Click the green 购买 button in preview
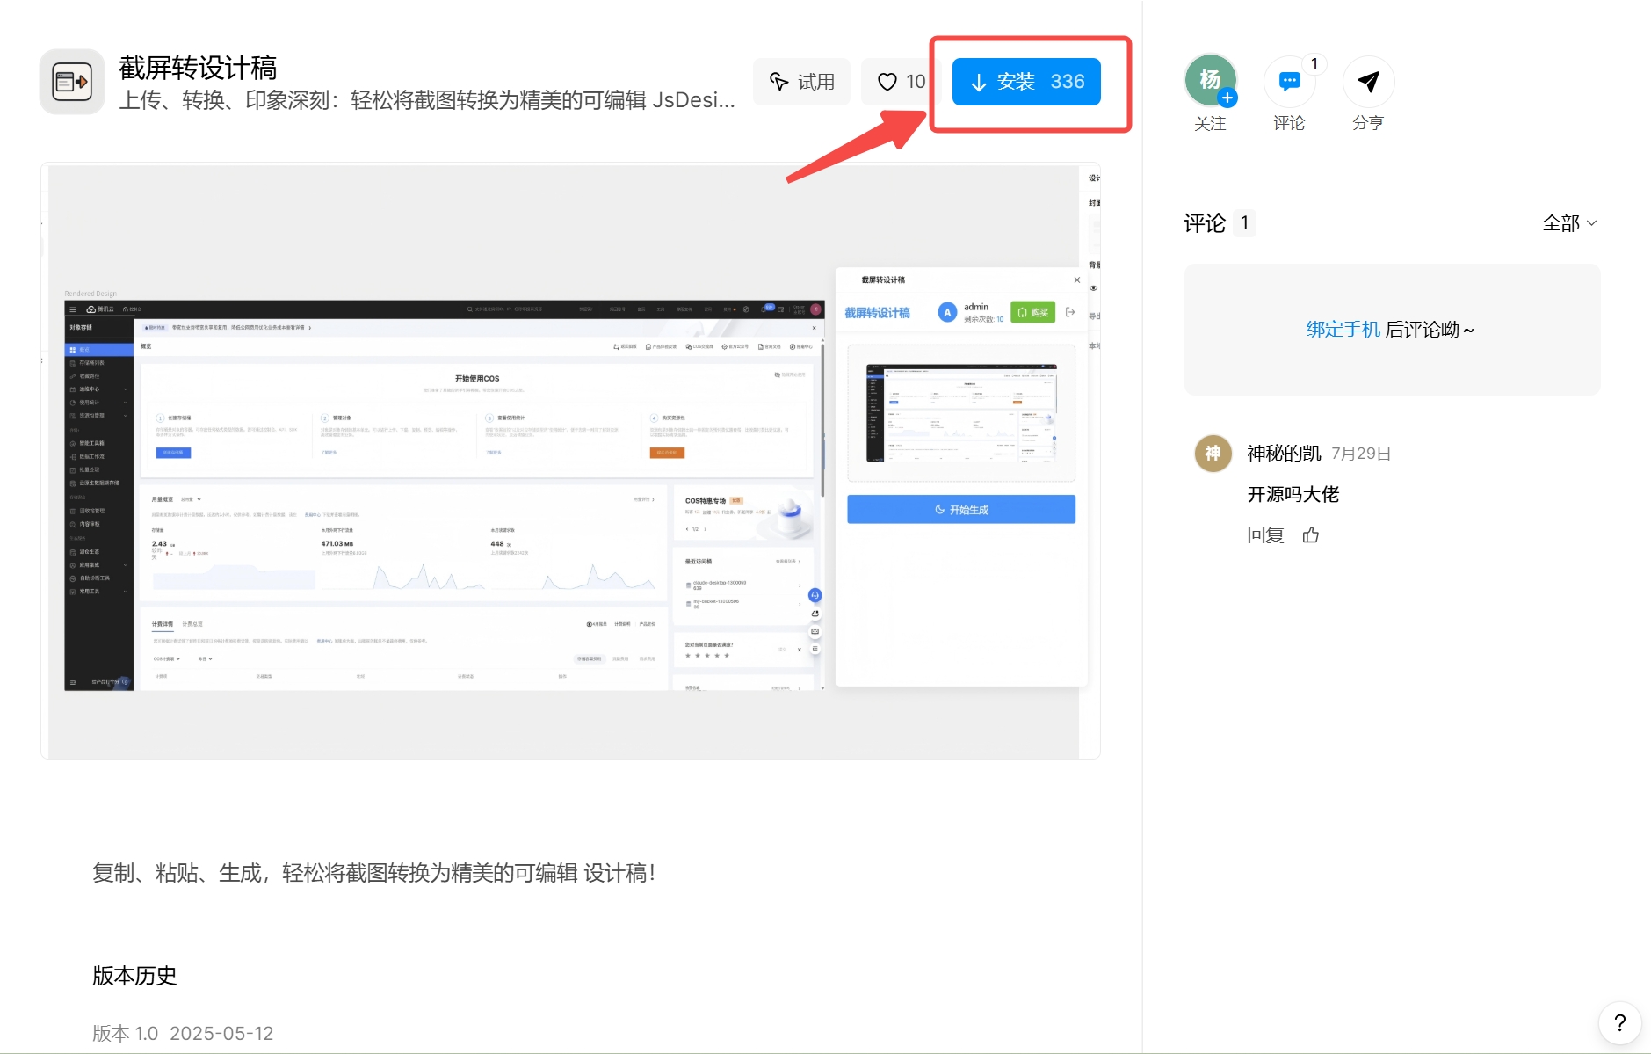 1032,312
